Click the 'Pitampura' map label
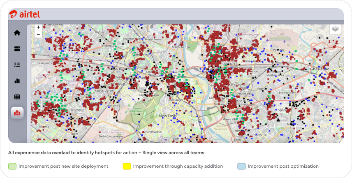The image size is (352, 178). click(109, 46)
